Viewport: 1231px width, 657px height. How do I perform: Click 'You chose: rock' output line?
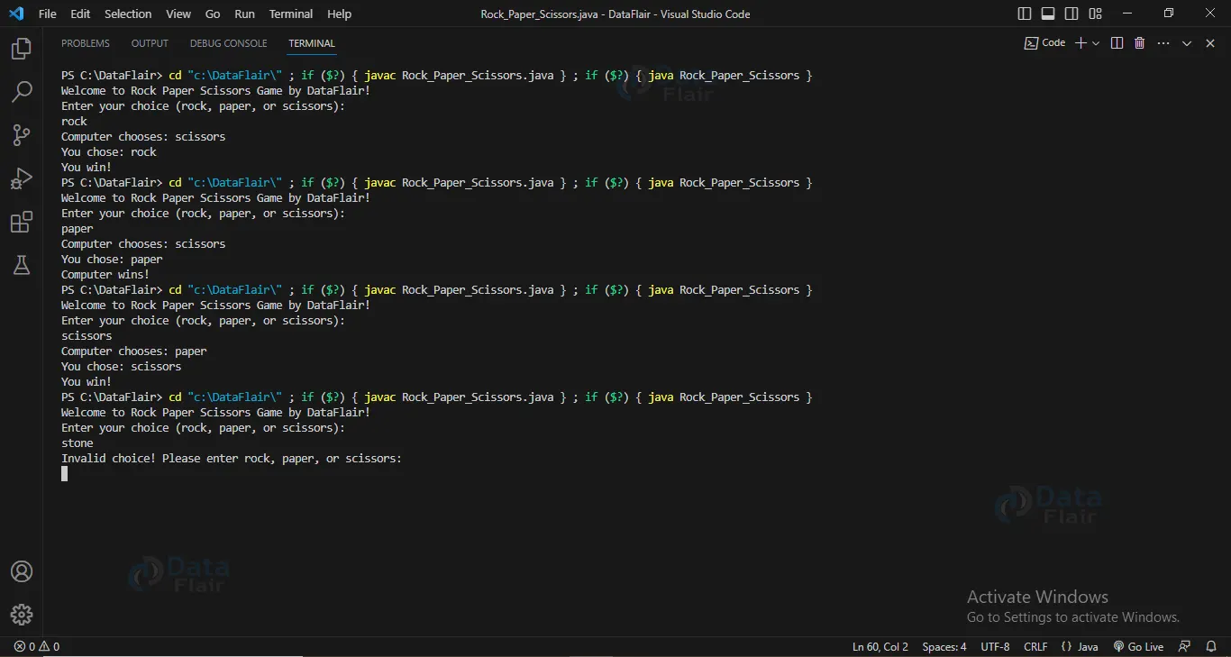tap(109, 151)
